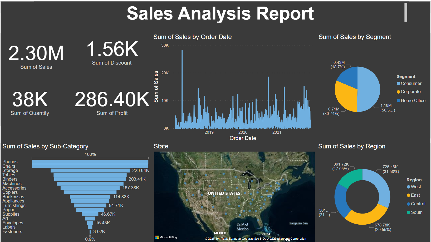Click the West region legend dot
The height and width of the screenshot is (242, 431).
[408, 187]
